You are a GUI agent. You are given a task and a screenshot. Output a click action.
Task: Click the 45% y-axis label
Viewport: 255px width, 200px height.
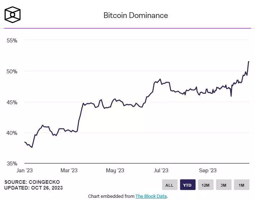[12, 103]
